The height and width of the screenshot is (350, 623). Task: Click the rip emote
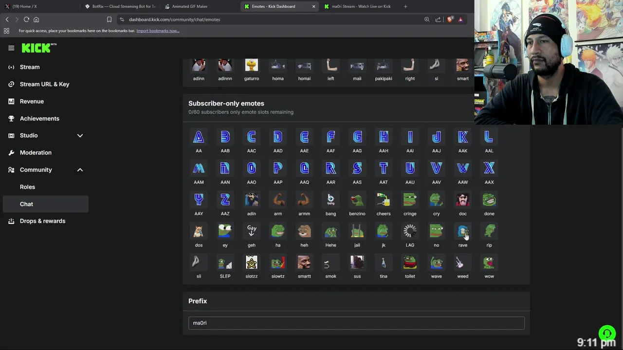click(x=489, y=231)
